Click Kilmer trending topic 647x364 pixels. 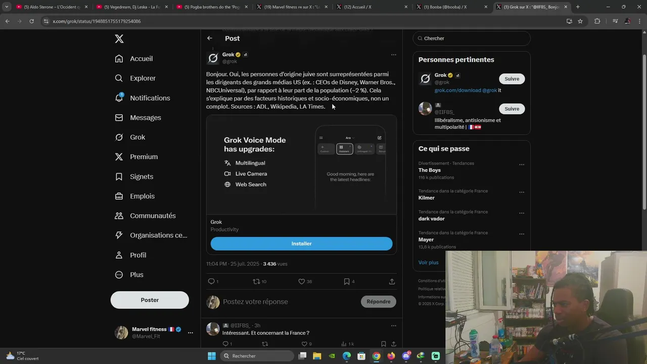427,198
